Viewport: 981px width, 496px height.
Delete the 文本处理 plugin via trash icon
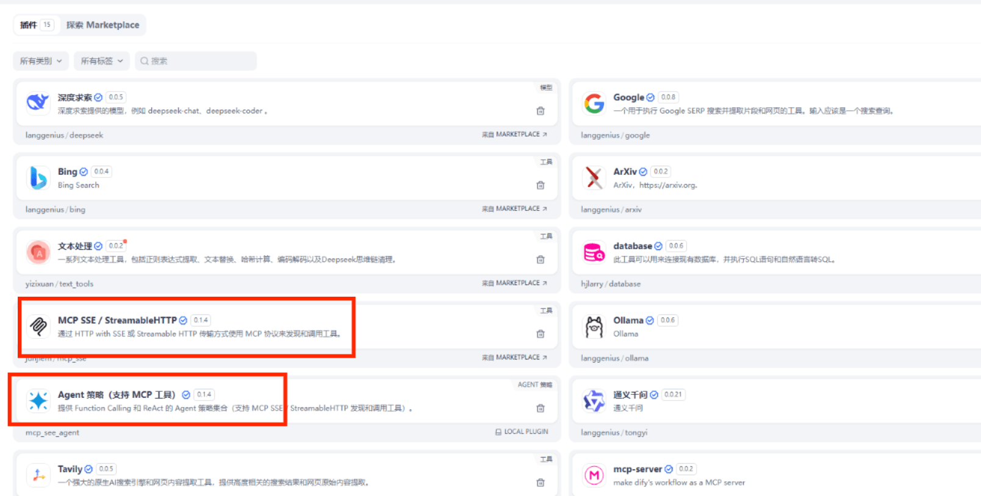pos(540,260)
